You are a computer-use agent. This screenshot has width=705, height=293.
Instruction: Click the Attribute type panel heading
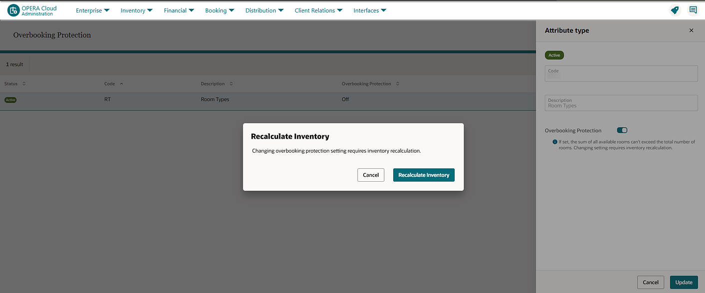[567, 30]
